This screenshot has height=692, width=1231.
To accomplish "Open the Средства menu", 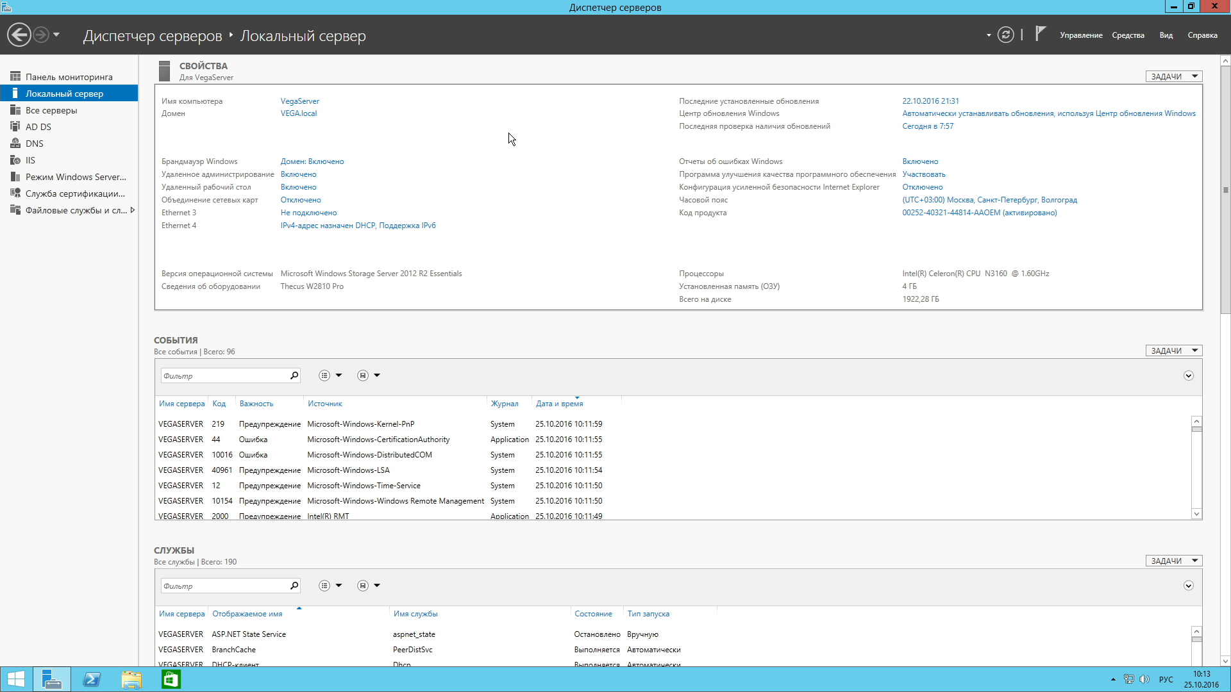I will click(1128, 35).
